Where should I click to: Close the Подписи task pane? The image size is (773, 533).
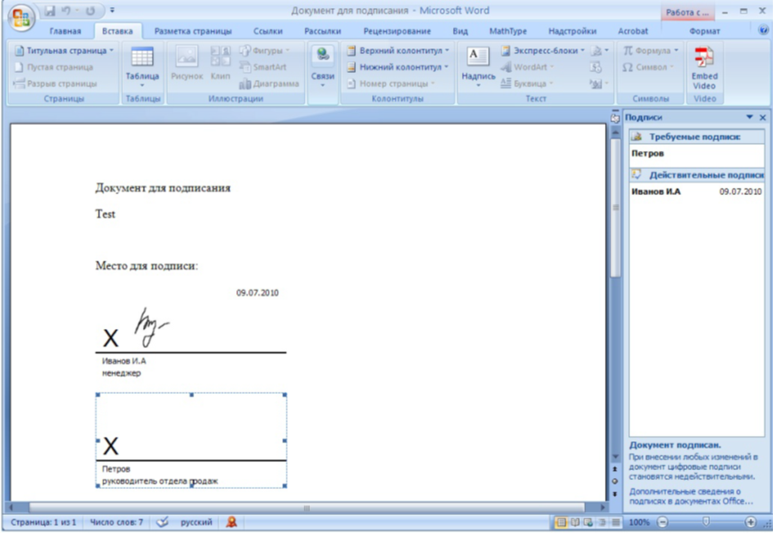pos(762,118)
